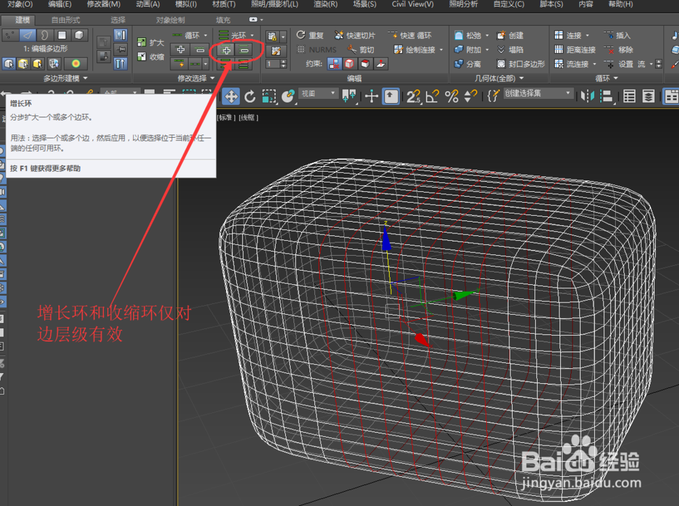
Task: Click the paint brush icon below the lock icon
Action: (276, 51)
